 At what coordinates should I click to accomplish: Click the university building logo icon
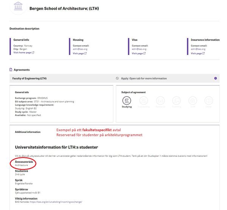tap(18, 6)
